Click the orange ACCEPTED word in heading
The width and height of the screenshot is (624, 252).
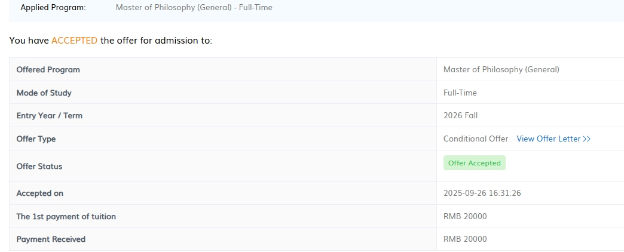pyautogui.click(x=74, y=41)
